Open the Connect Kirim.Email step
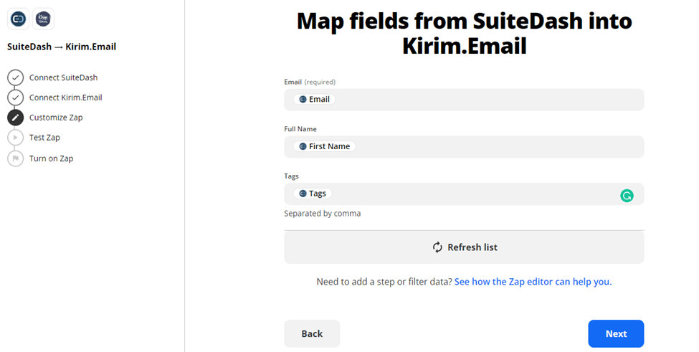The image size is (699, 352). coord(65,97)
